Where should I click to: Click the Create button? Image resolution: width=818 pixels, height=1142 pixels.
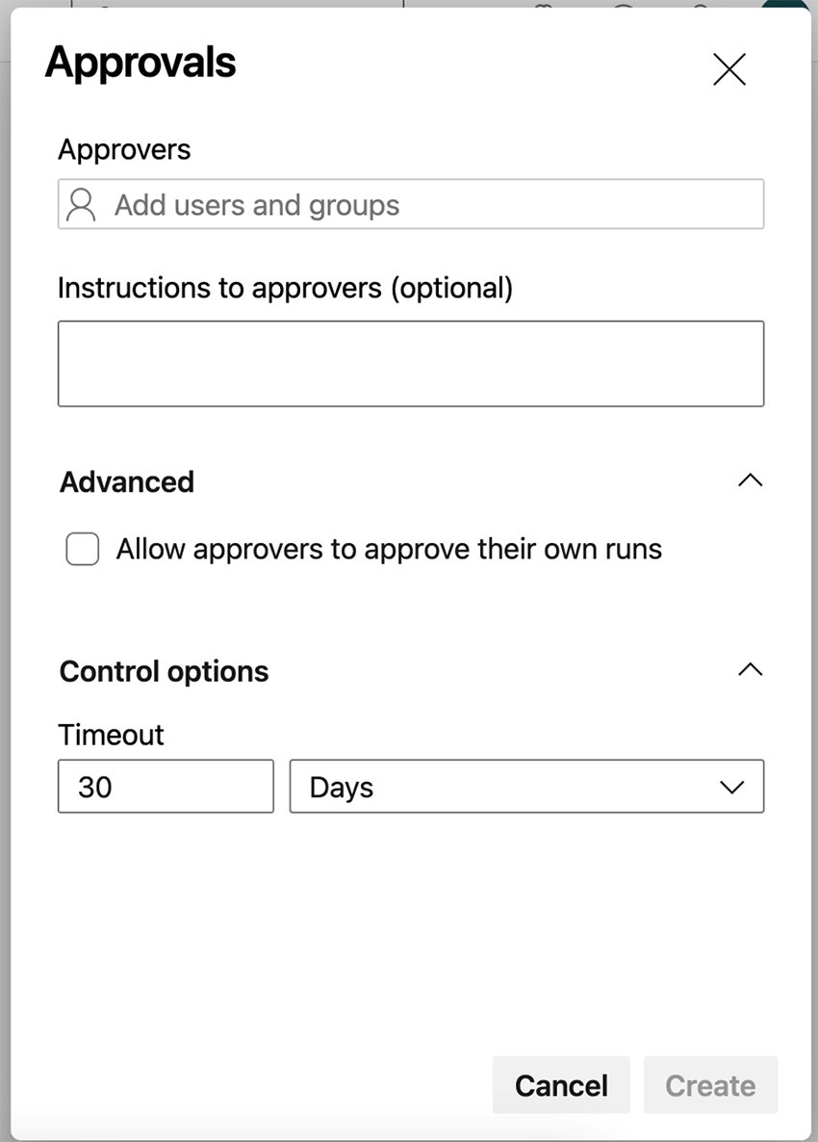[x=710, y=1085]
